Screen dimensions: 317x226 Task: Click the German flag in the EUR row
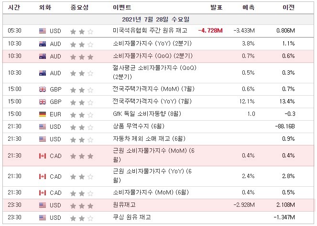click(43, 114)
